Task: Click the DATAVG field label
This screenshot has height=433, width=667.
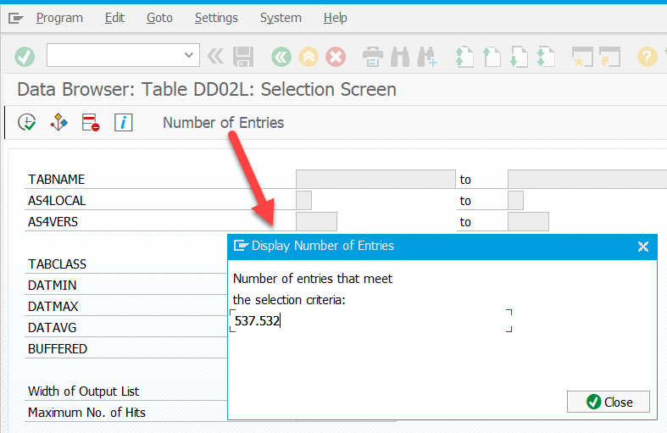Action: pos(53,328)
